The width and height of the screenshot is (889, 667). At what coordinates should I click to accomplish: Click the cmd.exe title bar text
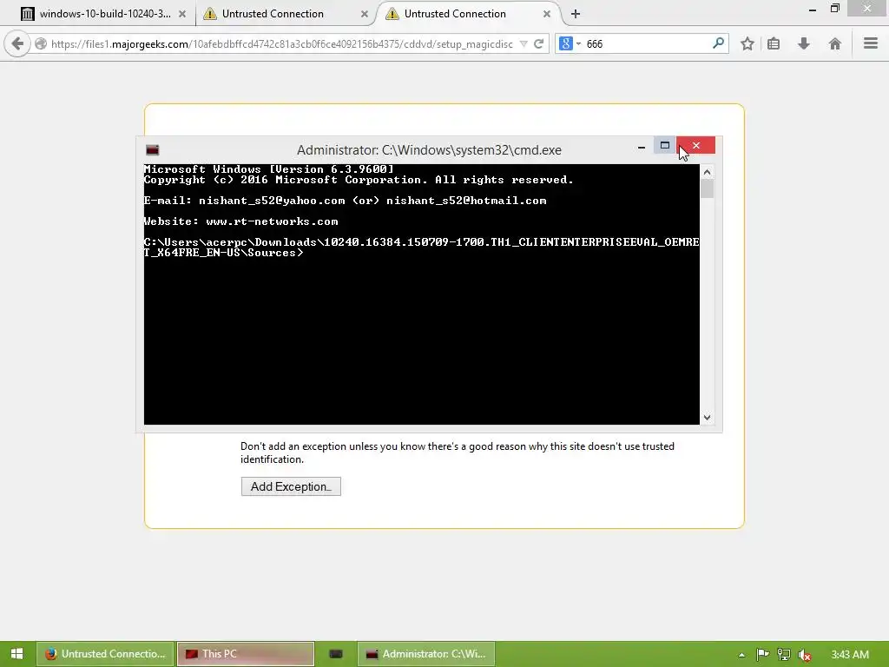click(x=429, y=150)
